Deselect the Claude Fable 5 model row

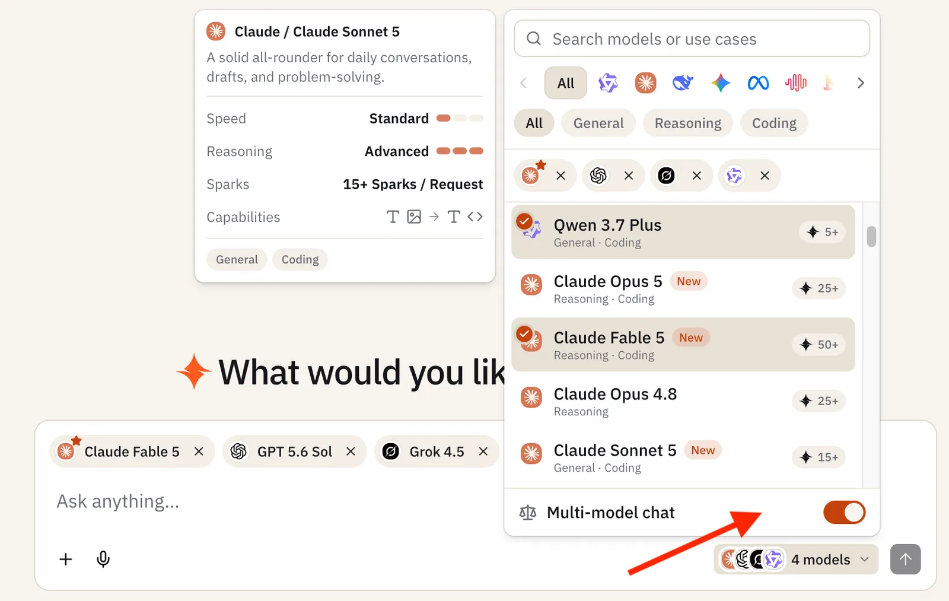click(683, 345)
